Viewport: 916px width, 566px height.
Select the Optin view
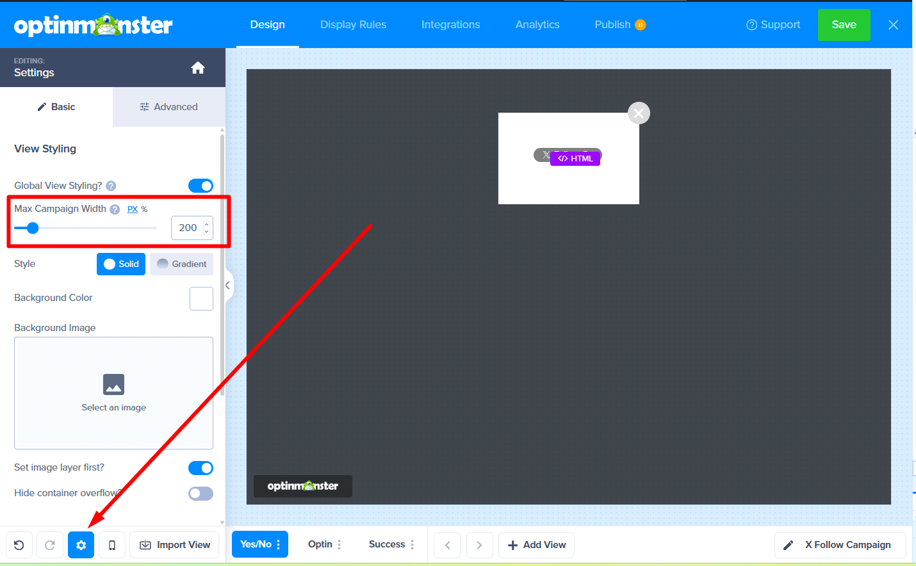(320, 544)
